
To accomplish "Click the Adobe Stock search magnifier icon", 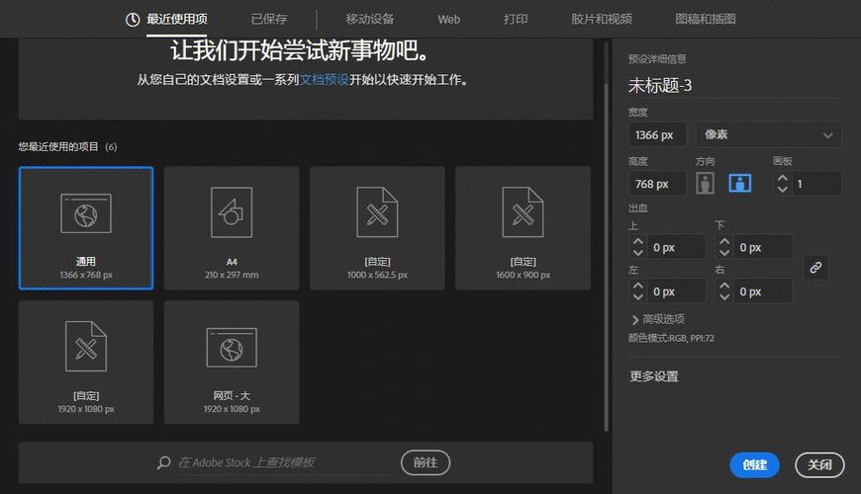I will coord(163,462).
